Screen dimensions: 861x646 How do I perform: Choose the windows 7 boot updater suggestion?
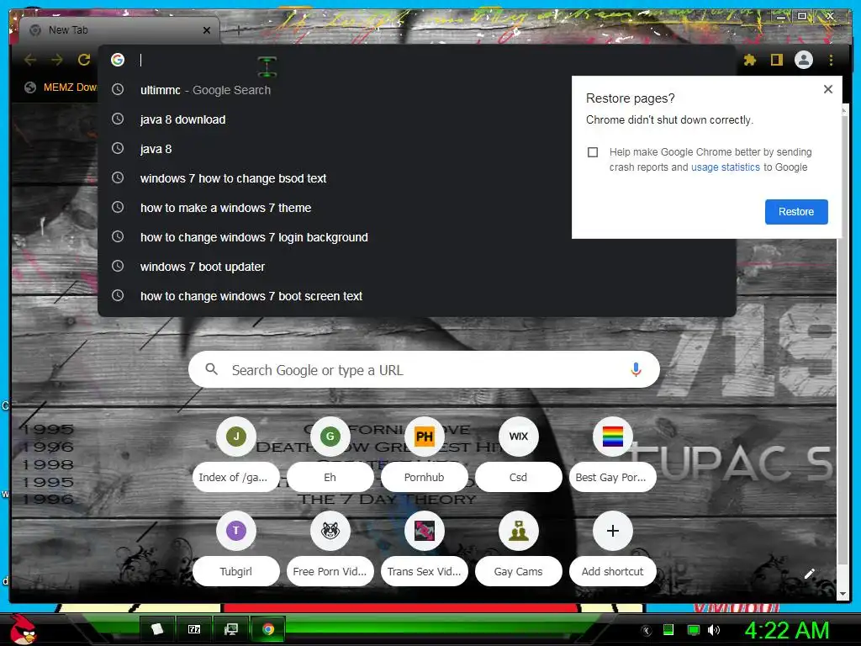[416, 267]
